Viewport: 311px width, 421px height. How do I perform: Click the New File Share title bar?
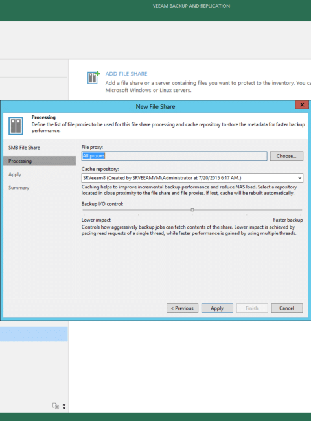(155, 107)
